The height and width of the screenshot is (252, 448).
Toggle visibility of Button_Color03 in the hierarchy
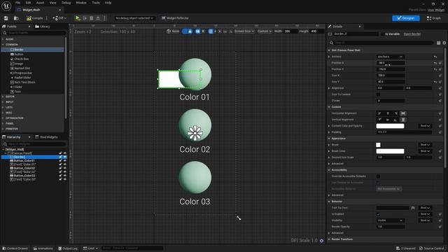click(x=65, y=176)
